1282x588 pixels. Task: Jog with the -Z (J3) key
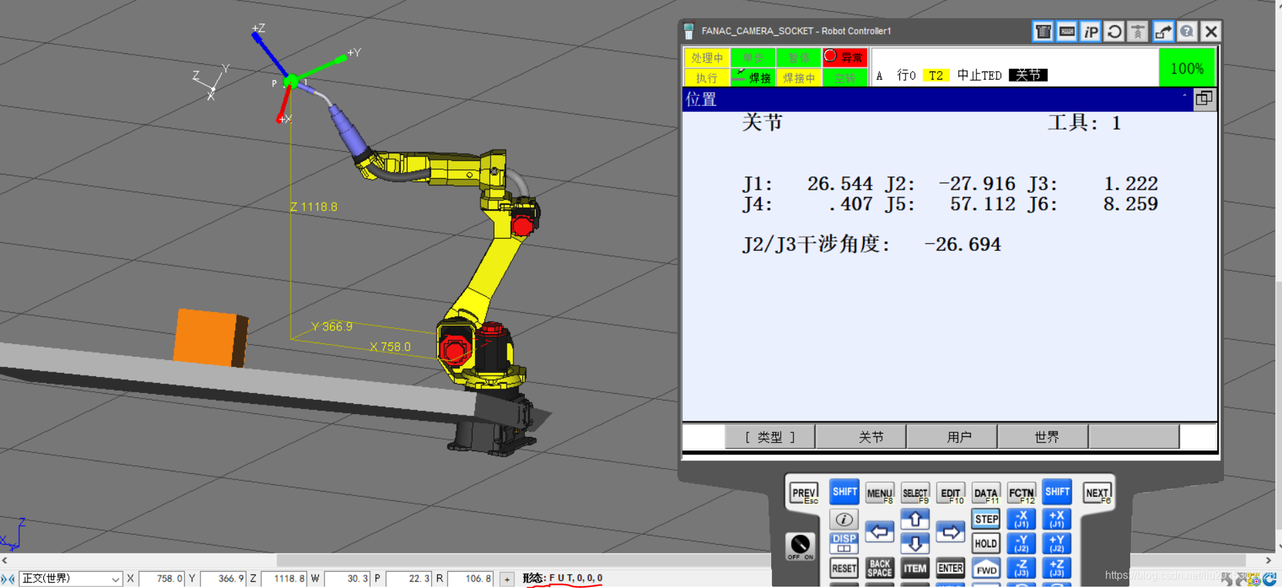point(1021,568)
